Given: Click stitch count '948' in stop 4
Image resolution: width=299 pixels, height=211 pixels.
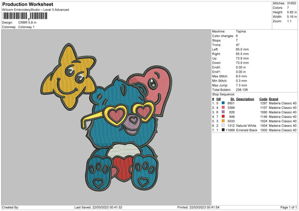Looking at the screenshot, I should [232, 117].
